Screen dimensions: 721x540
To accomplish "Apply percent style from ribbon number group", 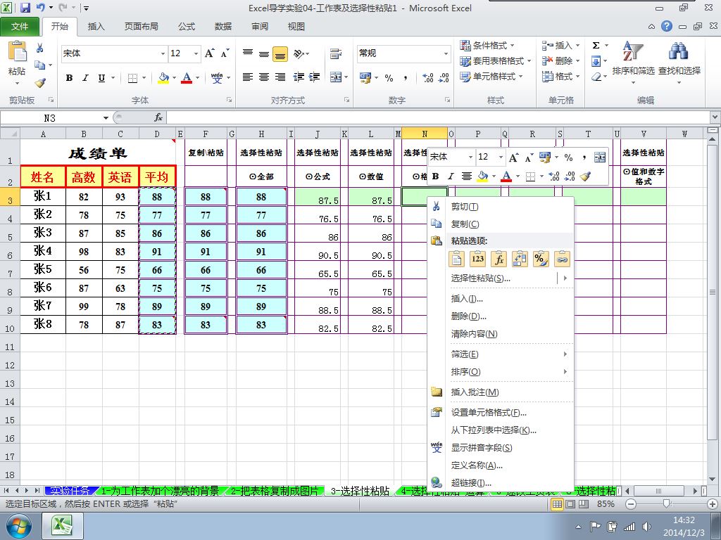I will point(389,78).
